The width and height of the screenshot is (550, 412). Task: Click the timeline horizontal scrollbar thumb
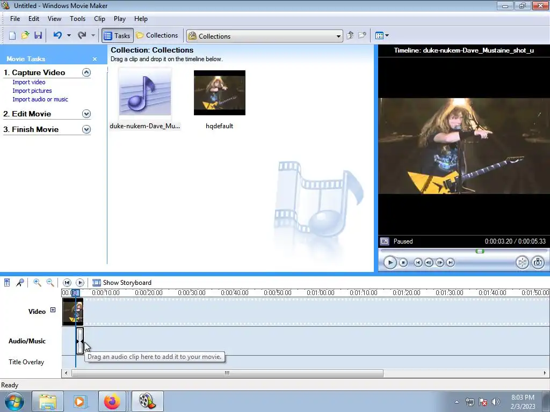point(227,373)
